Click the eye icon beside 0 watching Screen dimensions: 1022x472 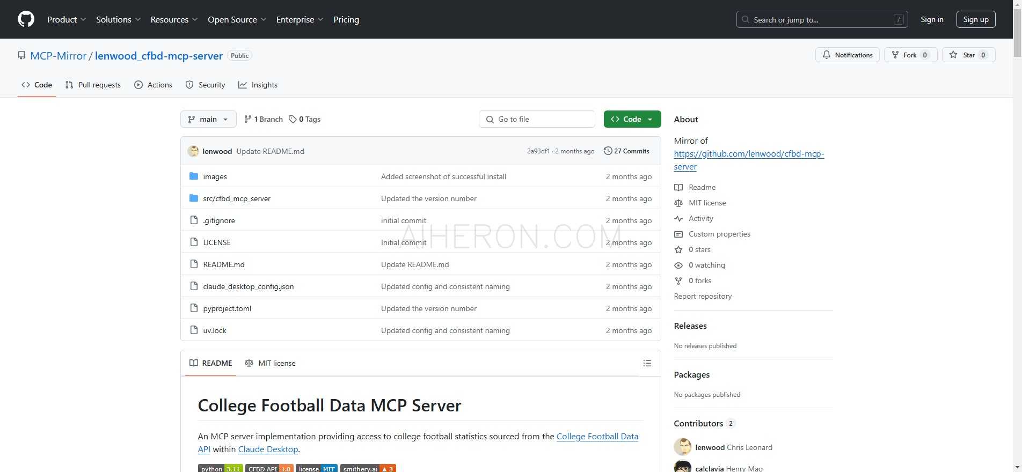[x=678, y=265]
